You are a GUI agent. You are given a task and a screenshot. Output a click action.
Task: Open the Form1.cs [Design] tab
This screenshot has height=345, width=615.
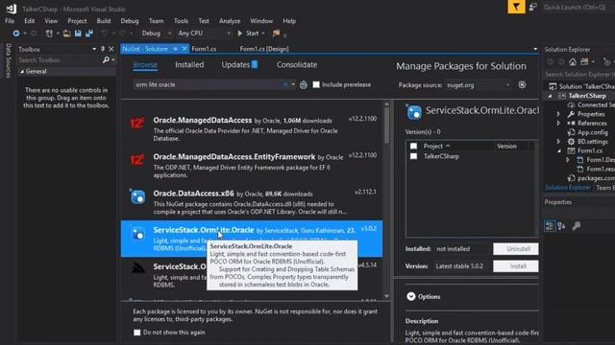click(x=264, y=49)
